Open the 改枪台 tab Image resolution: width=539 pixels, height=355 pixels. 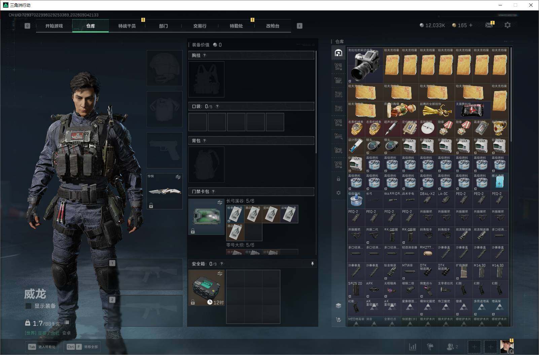coord(273,26)
